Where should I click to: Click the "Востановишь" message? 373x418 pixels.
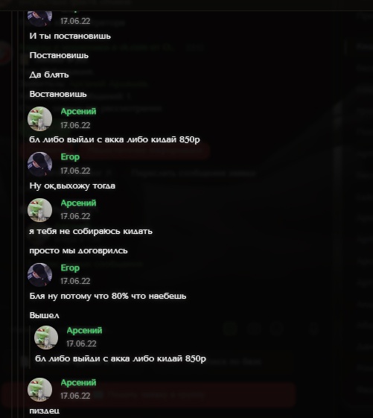(58, 94)
